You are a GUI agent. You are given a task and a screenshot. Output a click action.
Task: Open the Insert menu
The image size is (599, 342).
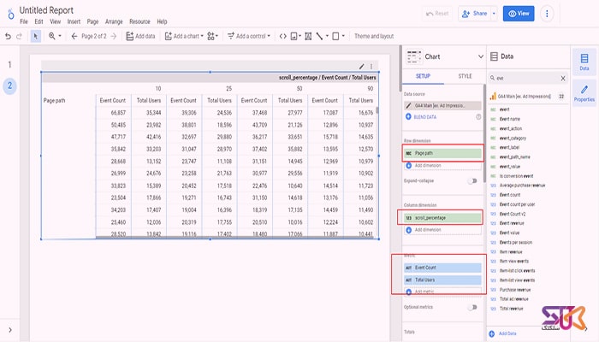74,21
